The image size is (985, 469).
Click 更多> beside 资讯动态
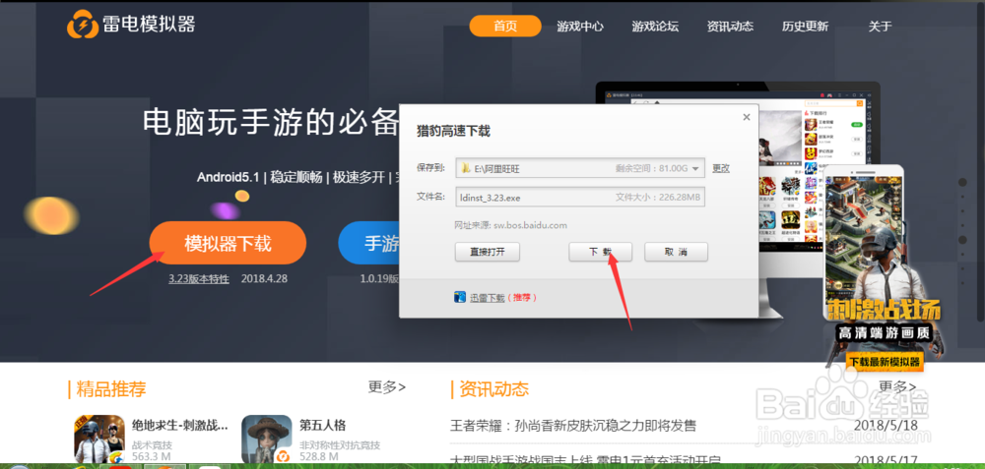click(x=897, y=385)
